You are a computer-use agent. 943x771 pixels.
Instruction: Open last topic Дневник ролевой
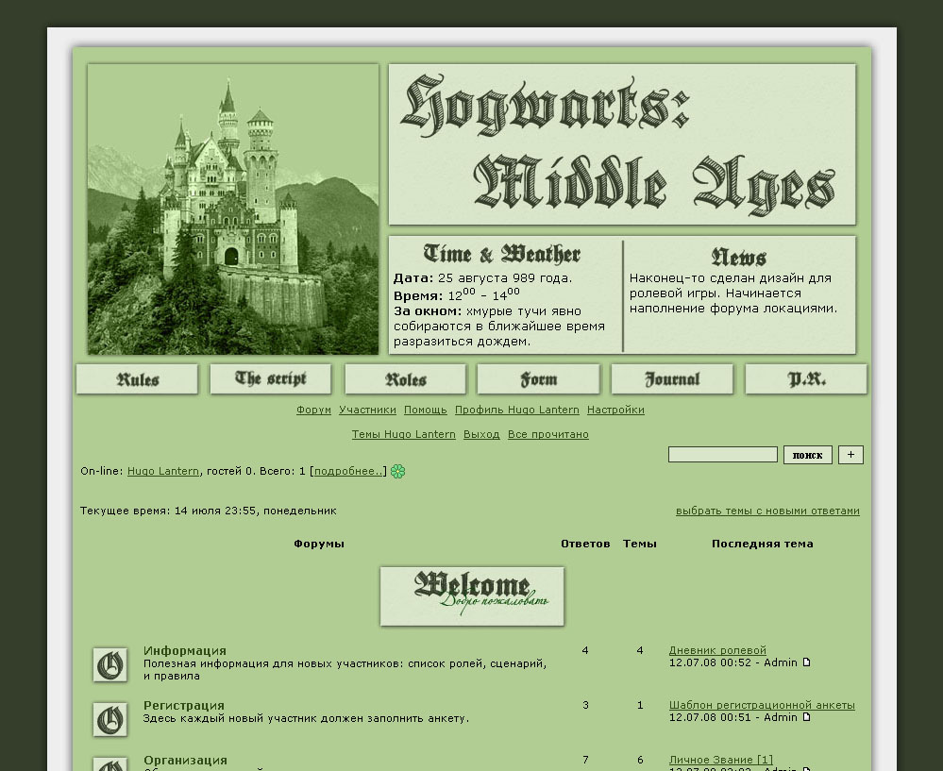[x=717, y=650]
